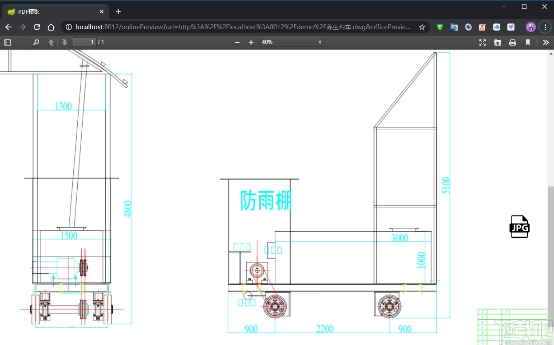554x345 pixels.
Task: Zoom in using the plus button
Action: click(251, 42)
